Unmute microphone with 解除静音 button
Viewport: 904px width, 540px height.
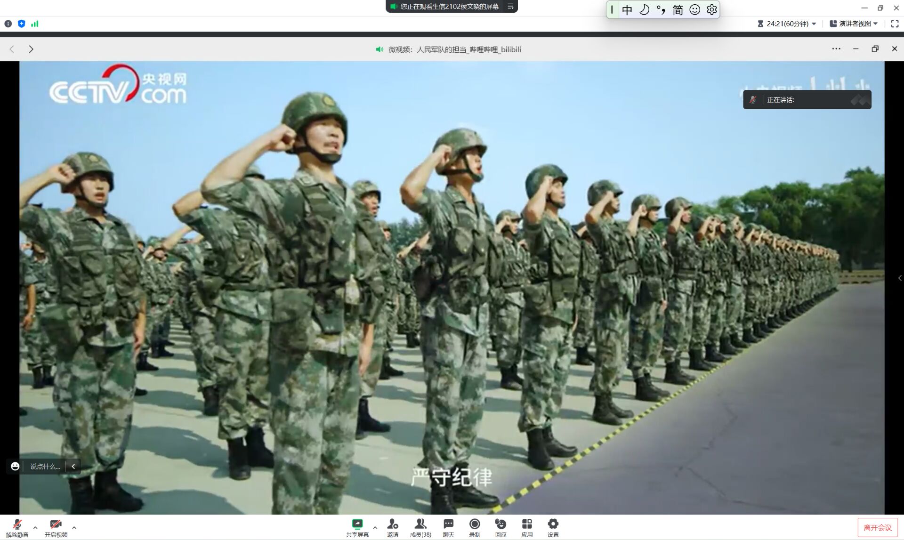(17, 528)
